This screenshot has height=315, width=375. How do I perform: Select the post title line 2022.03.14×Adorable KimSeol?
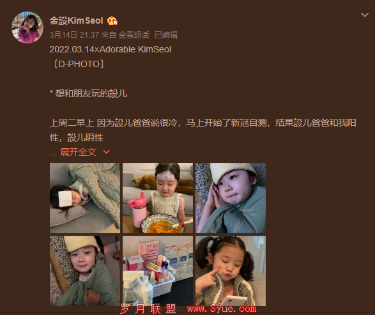(x=111, y=49)
